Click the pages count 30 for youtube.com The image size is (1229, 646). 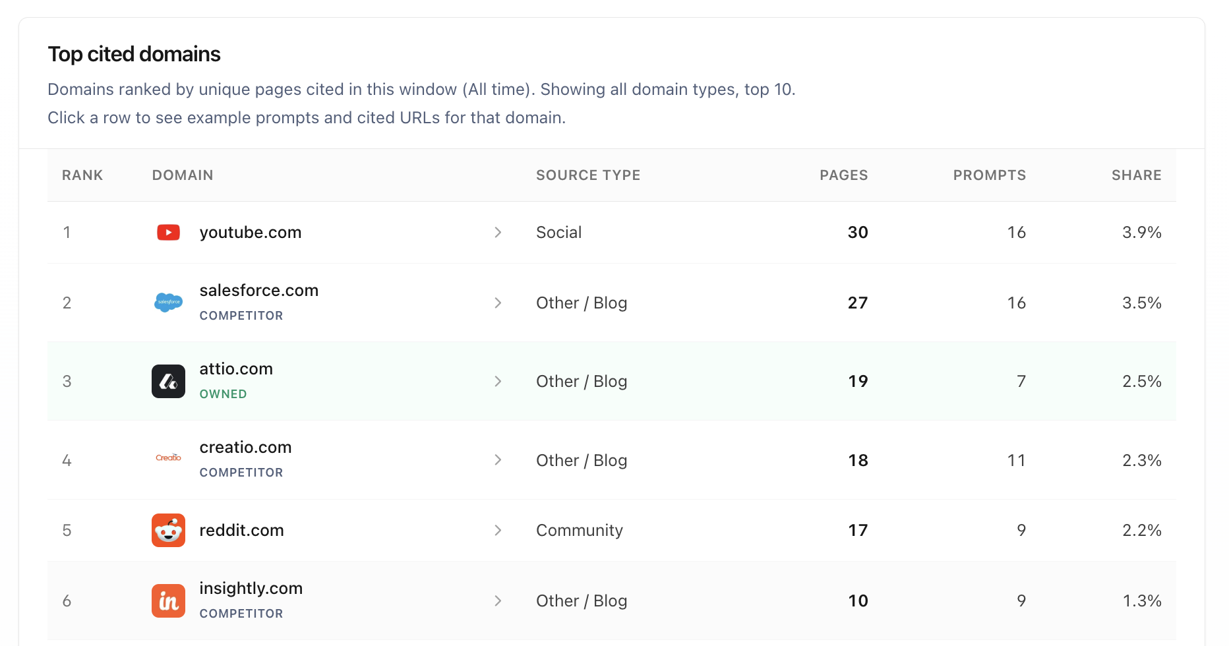tap(858, 232)
